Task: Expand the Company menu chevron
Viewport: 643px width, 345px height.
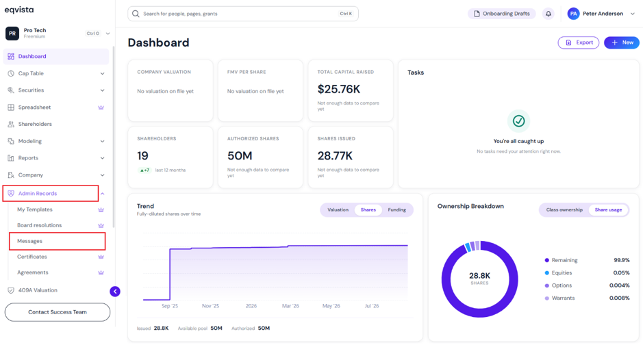Action: click(102, 175)
